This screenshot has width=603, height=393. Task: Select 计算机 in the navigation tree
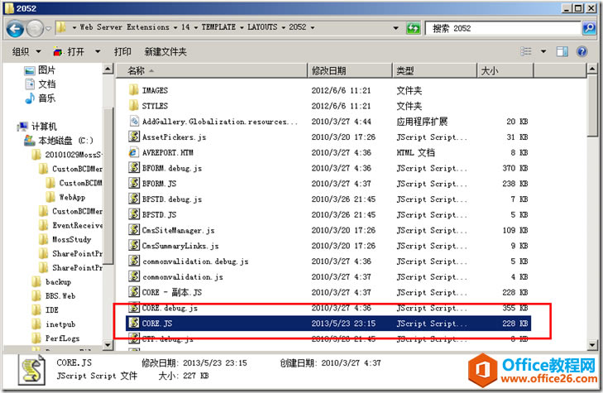37,126
